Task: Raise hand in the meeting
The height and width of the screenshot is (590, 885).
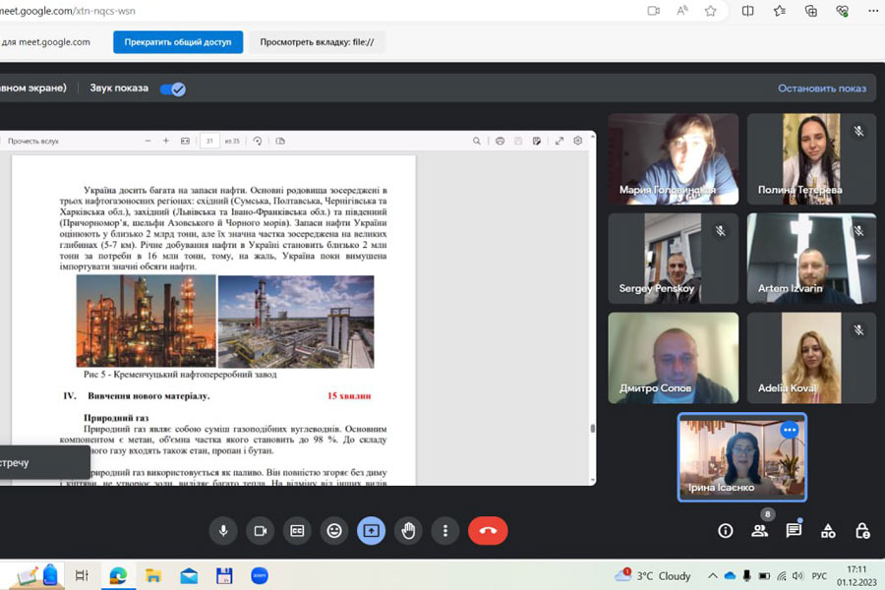Action: point(408,531)
